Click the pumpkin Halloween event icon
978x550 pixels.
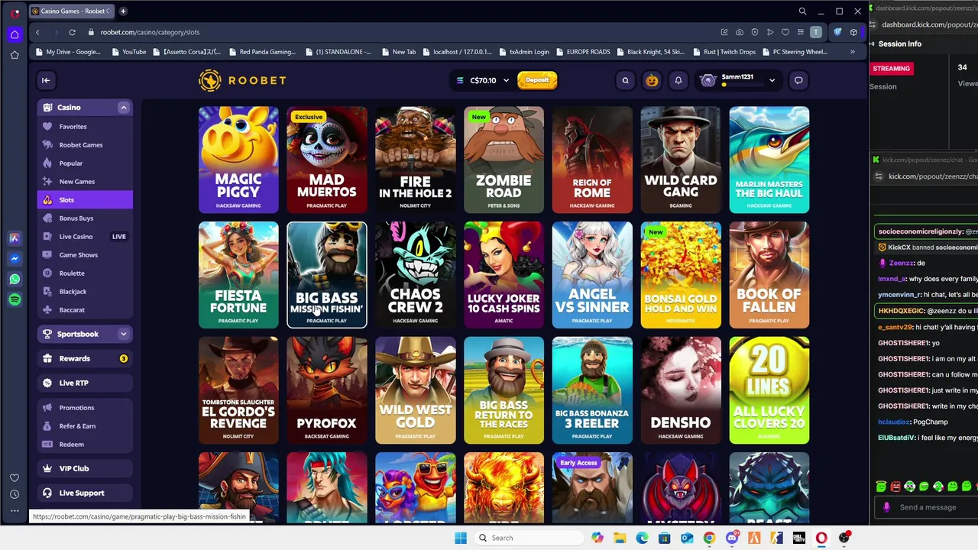(x=652, y=80)
